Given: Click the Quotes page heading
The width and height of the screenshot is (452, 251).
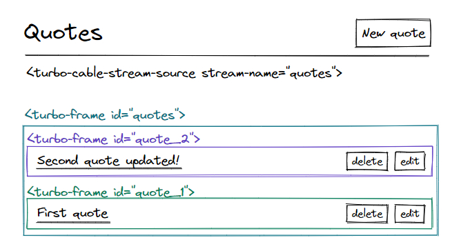Looking at the screenshot, I should pyautogui.click(x=63, y=32).
